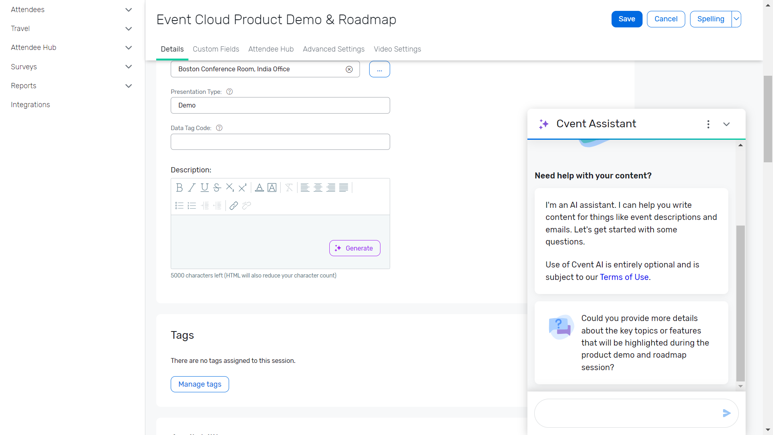Open the Terms of Use link
Screen dimensions: 773x435
(624, 277)
